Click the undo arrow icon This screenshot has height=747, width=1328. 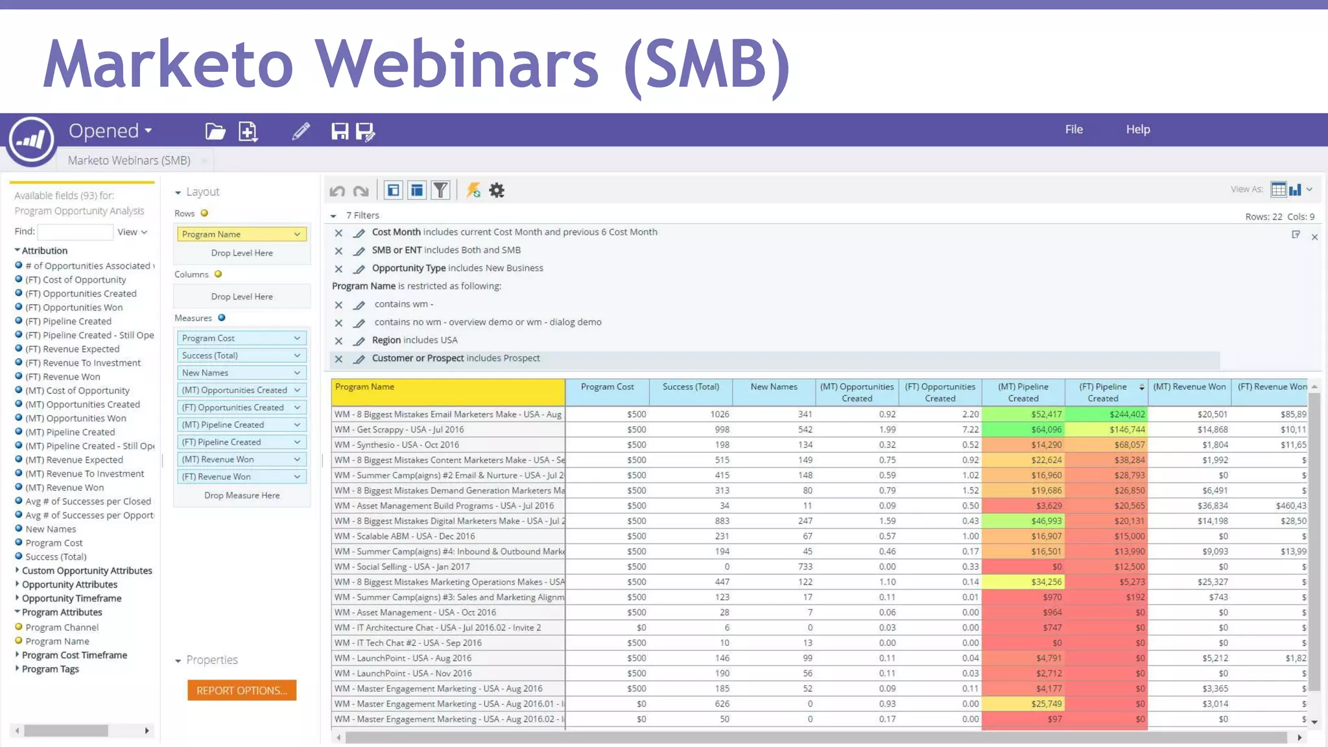click(337, 191)
